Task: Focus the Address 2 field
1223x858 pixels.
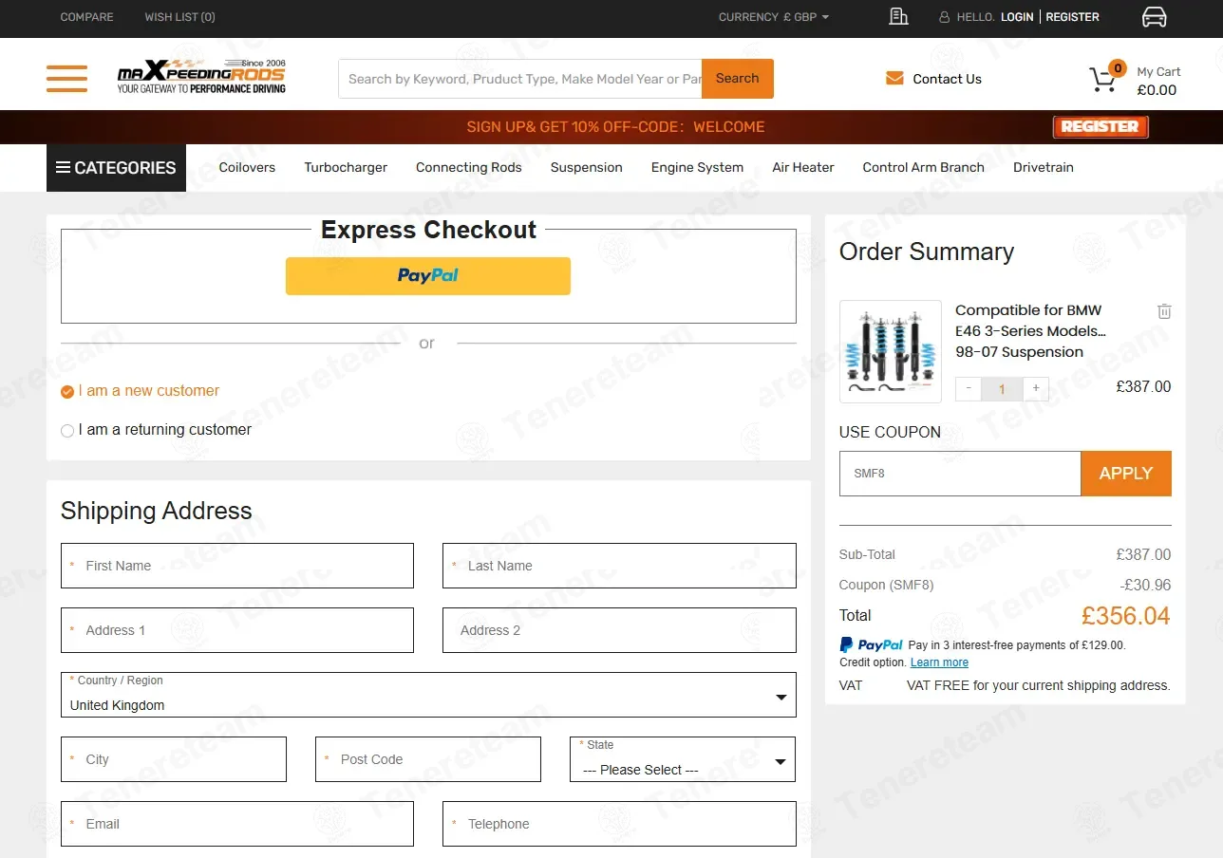Action: 619,630
